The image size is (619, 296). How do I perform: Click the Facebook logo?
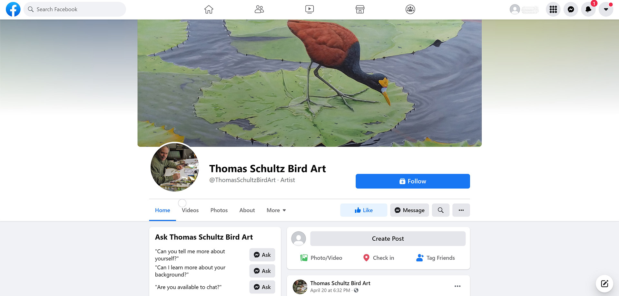[x=13, y=9]
